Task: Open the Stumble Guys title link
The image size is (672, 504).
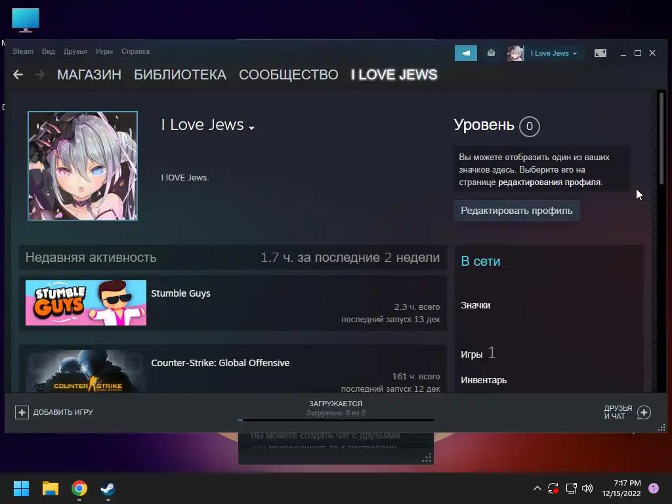Action: [x=180, y=293]
